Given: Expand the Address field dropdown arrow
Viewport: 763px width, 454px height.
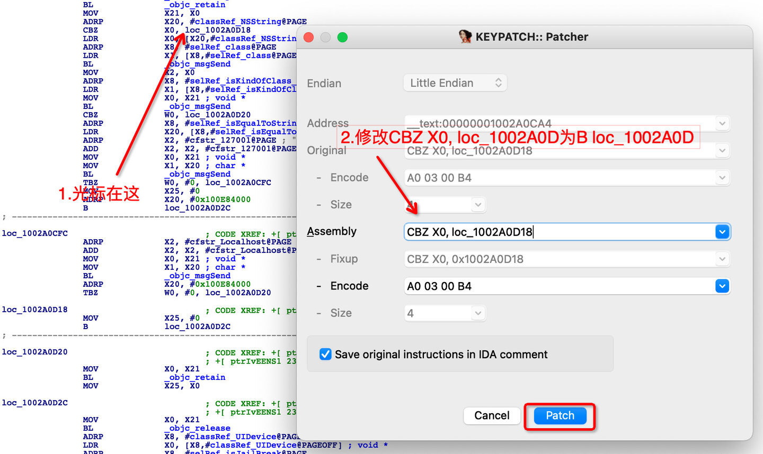Looking at the screenshot, I should (722, 124).
